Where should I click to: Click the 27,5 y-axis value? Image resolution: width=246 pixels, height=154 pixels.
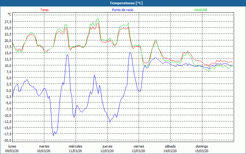pyautogui.click(x=8, y=22)
